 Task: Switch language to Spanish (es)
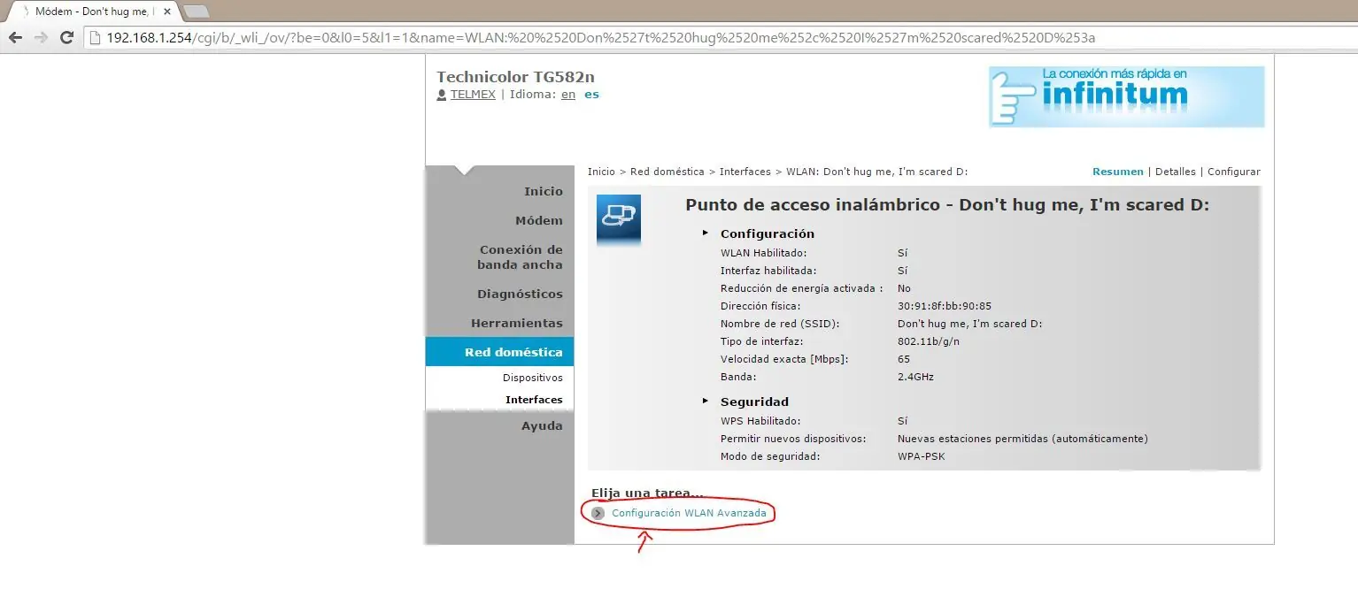(591, 95)
